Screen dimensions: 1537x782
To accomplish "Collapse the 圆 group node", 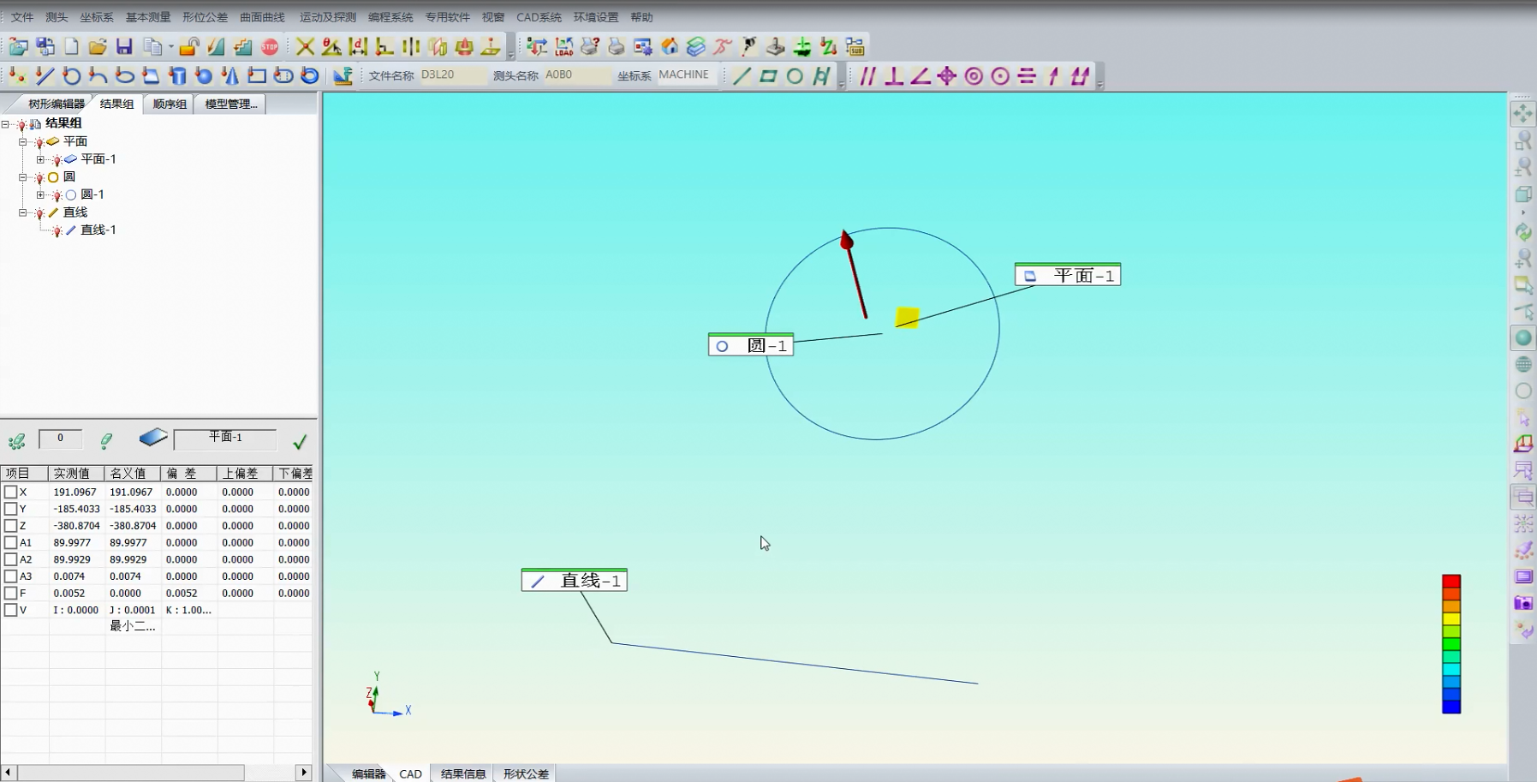I will [x=23, y=177].
